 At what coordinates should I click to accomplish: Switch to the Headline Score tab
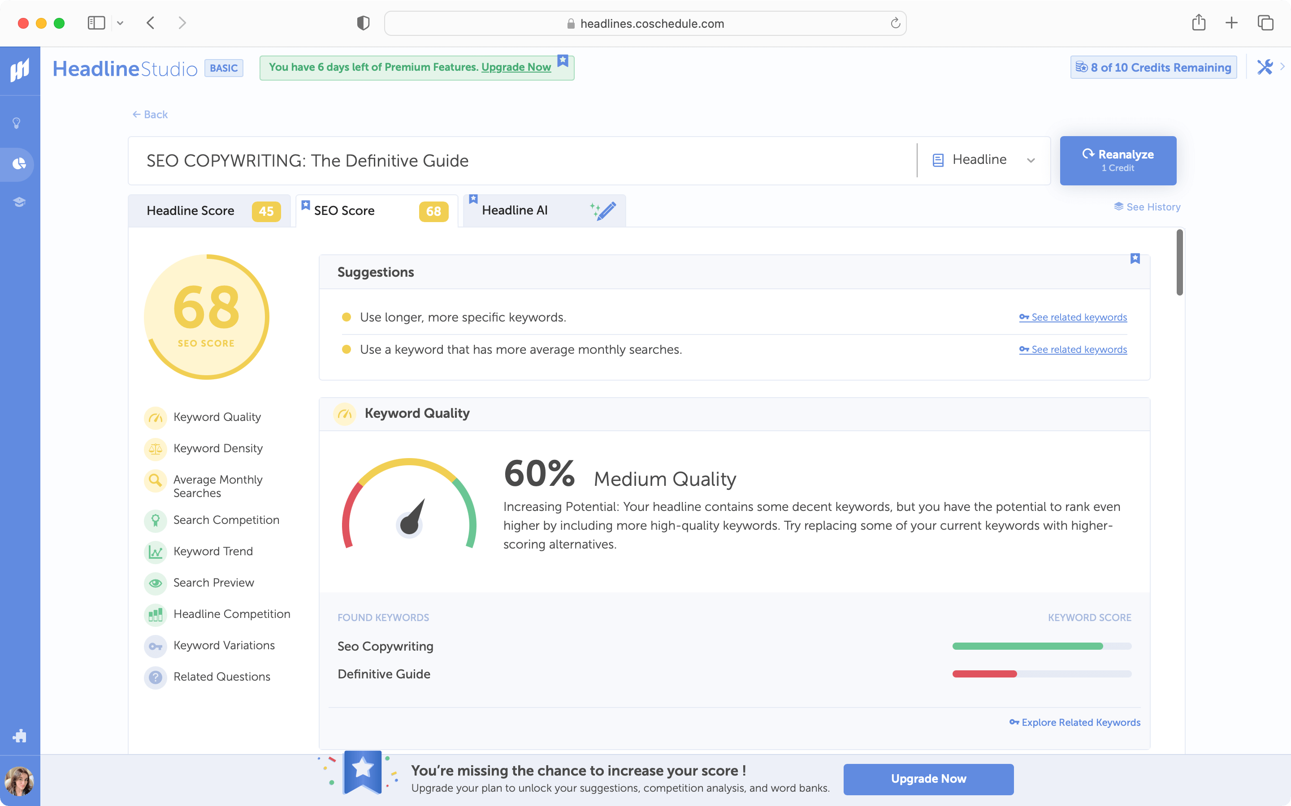click(x=209, y=210)
